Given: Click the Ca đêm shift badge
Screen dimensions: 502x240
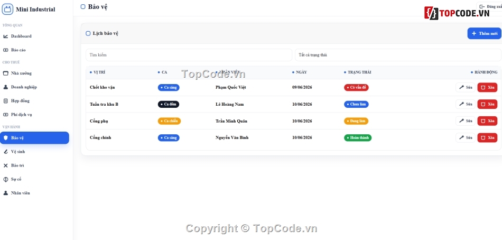Looking at the screenshot, I should [169, 104].
